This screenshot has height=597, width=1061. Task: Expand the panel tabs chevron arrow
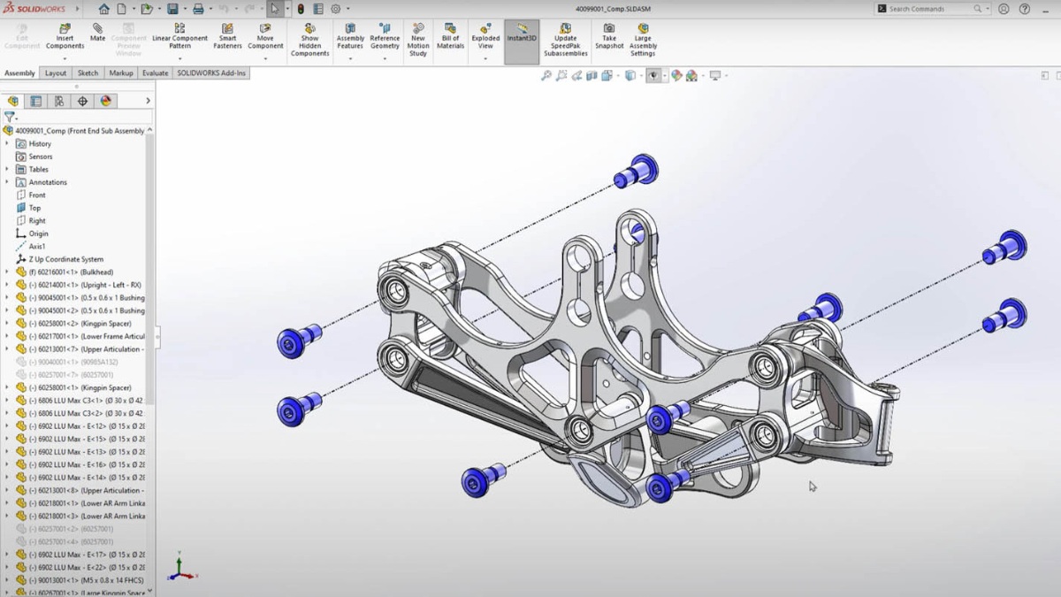click(x=148, y=101)
